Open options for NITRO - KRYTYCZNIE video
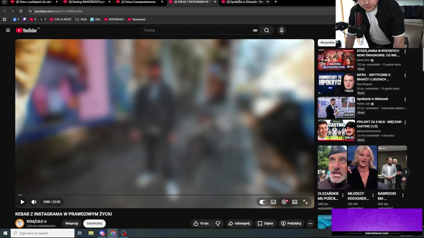Screen dimensions: 424x238 pos(405,76)
